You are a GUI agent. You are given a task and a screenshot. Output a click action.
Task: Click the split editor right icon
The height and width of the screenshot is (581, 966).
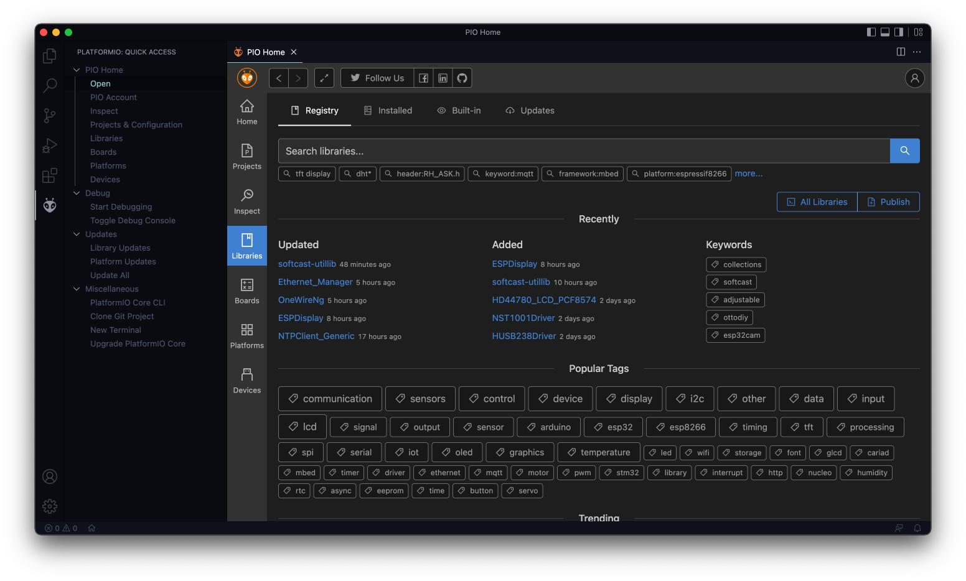[x=901, y=52]
